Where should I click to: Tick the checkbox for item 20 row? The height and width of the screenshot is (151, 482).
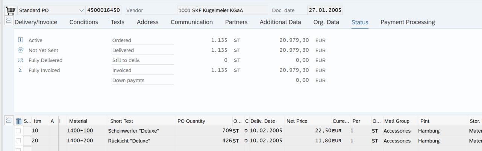coord(18,141)
